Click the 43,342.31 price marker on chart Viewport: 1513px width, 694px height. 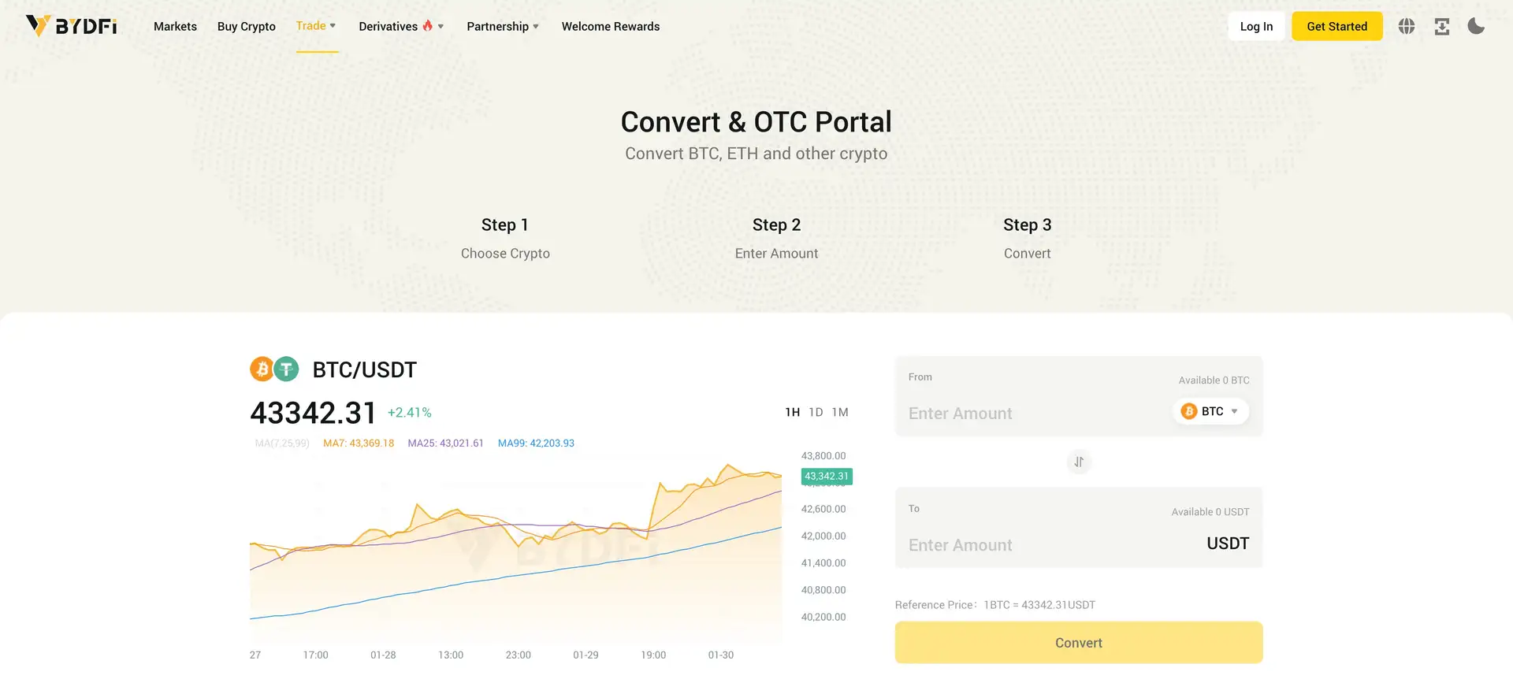826,477
